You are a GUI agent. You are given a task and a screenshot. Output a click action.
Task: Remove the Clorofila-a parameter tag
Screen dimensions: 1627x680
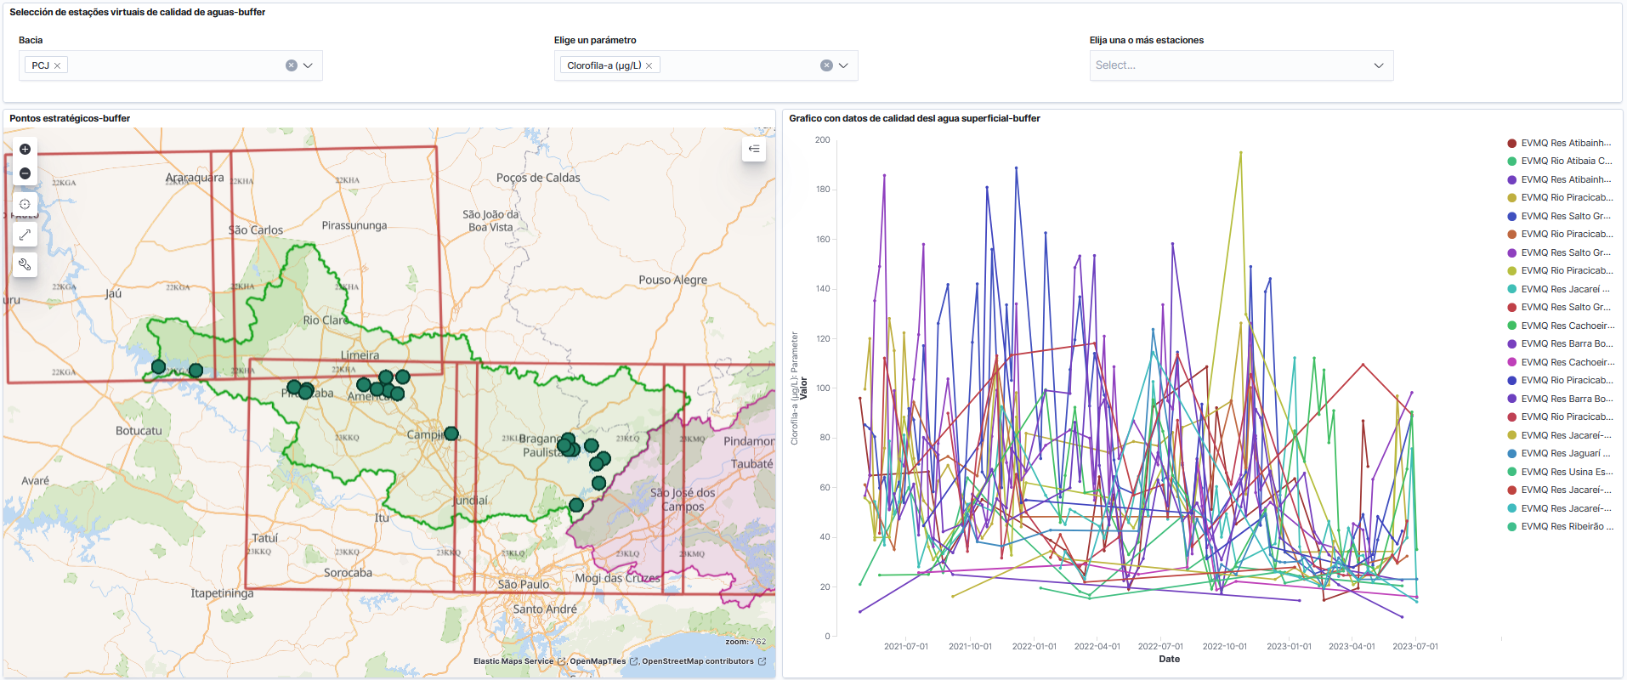pos(649,65)
